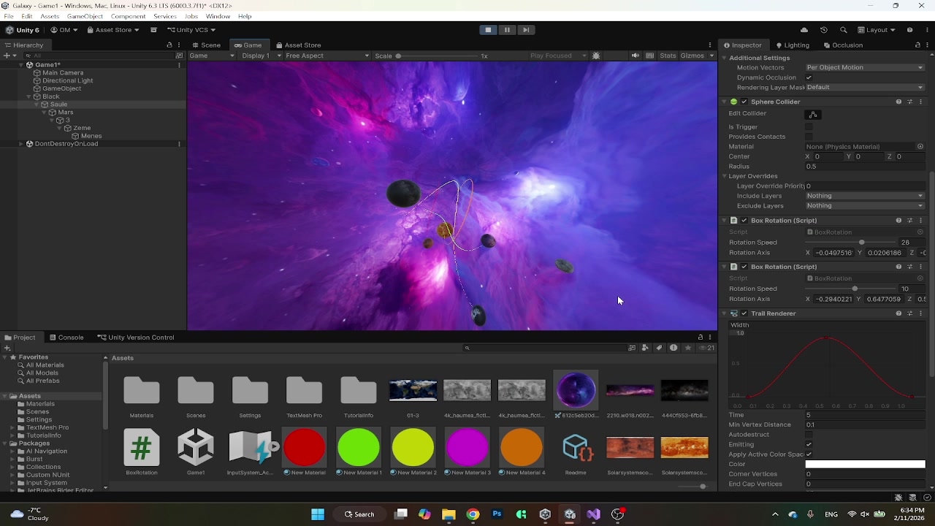Select the Main Camera in Hierarchy

click(x=63, y=73)
